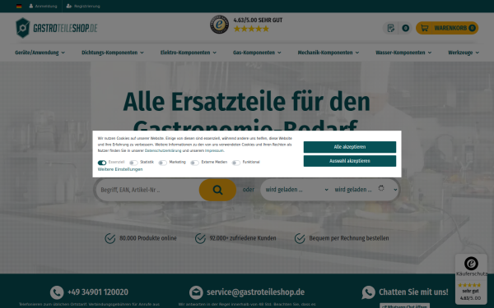Click Chatten Sie mit uns! link

[413, 292]
